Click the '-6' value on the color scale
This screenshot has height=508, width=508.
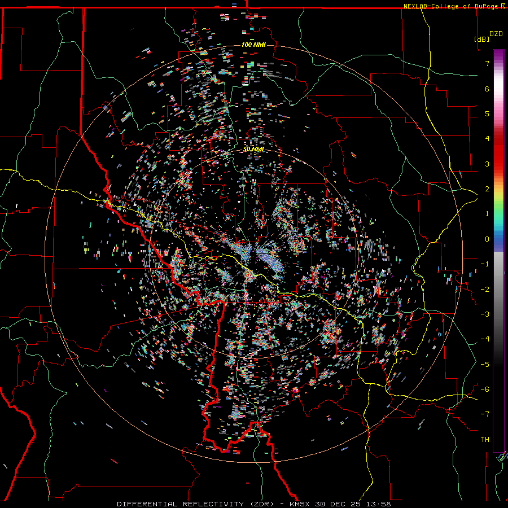click(x=485, y=389)
